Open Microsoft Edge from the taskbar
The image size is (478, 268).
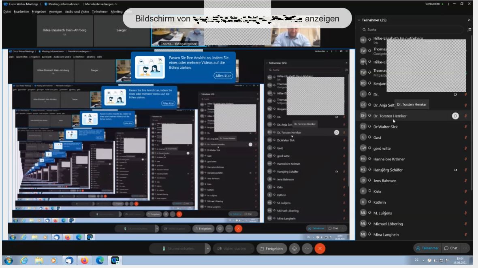[100, 260]
